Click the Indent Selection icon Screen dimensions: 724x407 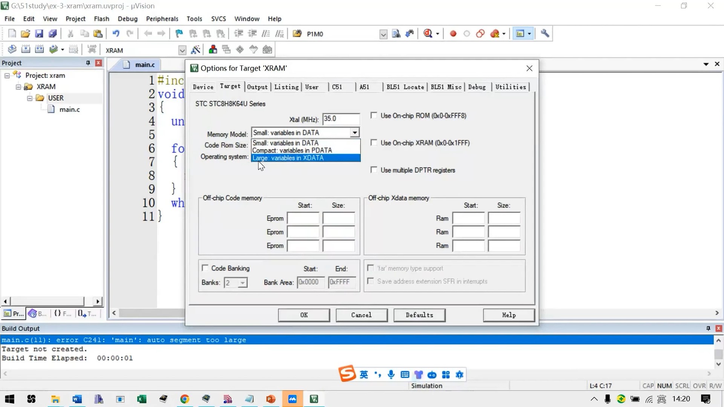click(x=238, y=34)
